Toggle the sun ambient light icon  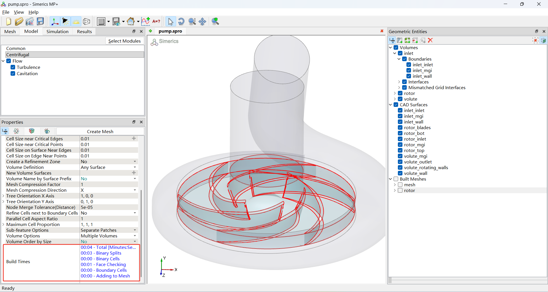(x=76, y=21)
